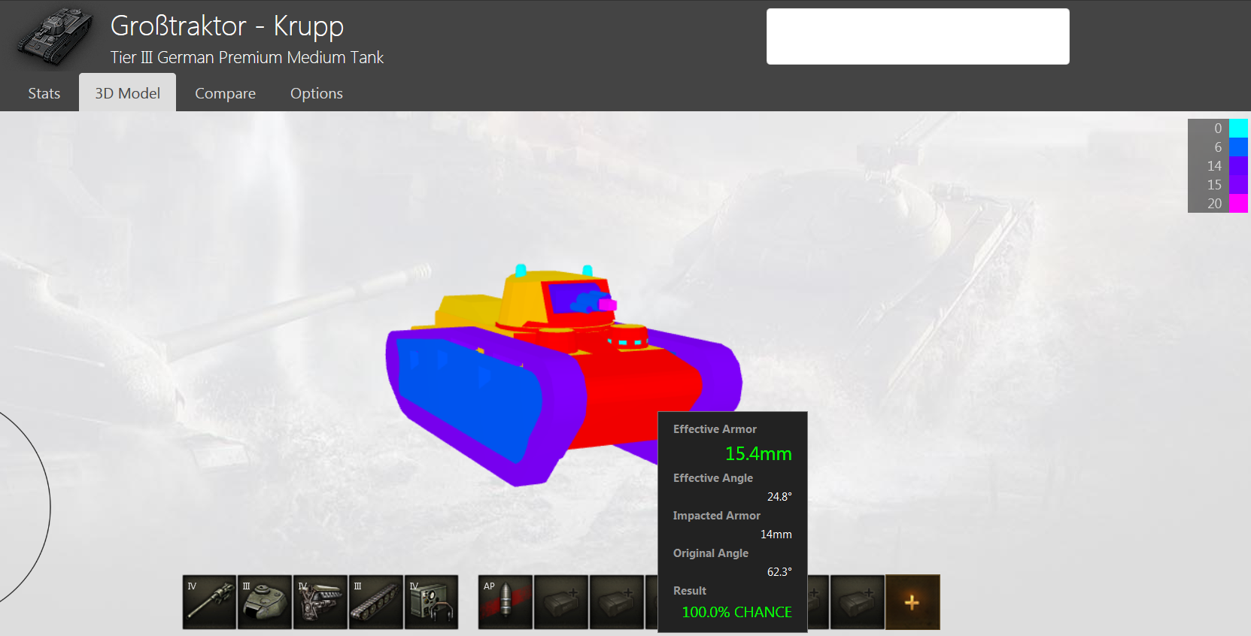Select the Tier III tracks suspension icon
The image size is (1251, 636).
click(x=376, y=602)
